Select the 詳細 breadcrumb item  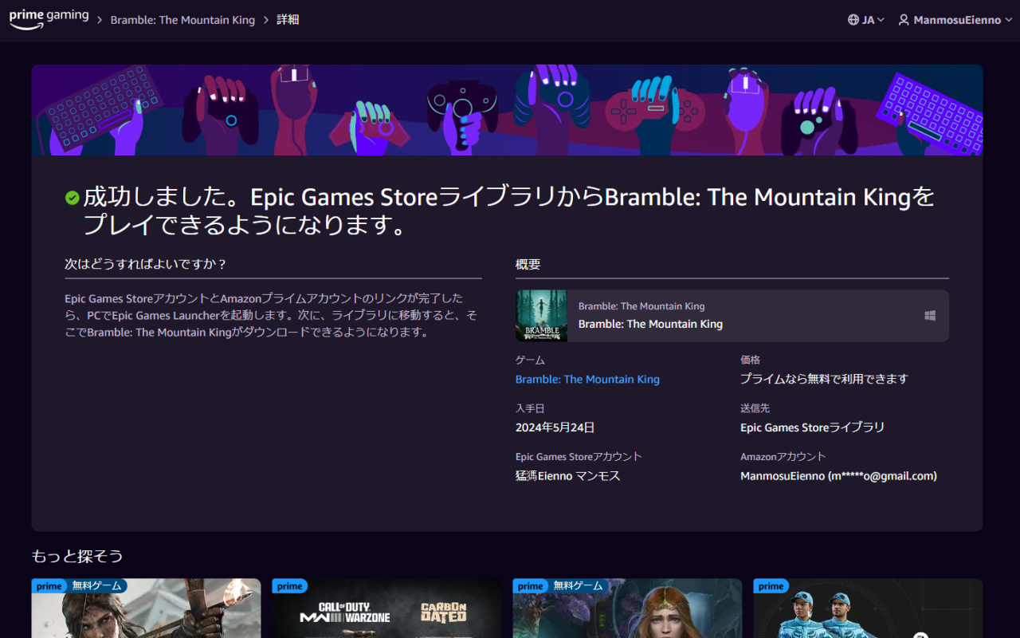[x=288, y=20]
